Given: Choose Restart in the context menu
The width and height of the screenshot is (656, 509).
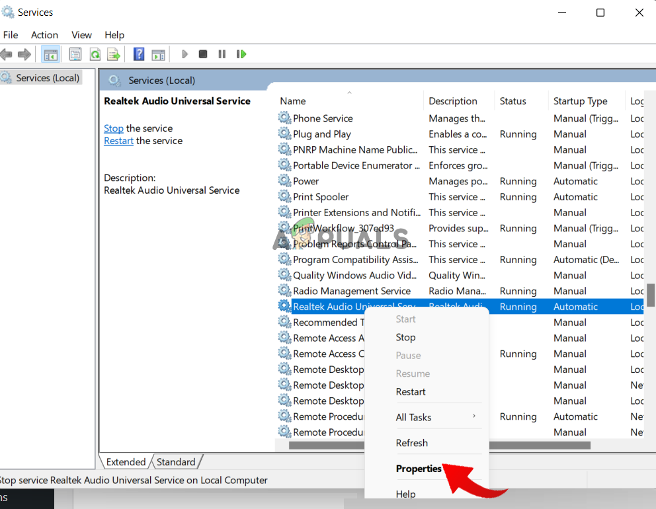Looking at the screenshot, I should pyautogui.click(x=411, y=391).
